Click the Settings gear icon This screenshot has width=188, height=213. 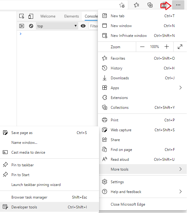(x=105, y=182)
